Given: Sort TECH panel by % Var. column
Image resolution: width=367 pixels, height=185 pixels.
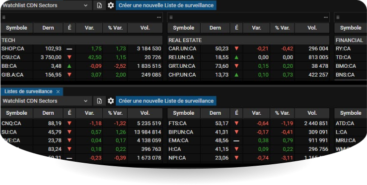Looking at the screenshot, I should [115, 28].
